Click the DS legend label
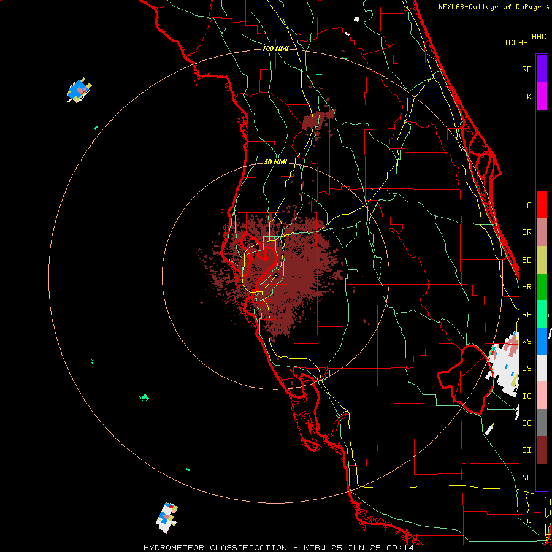Screen dimensions: 552x552 coord(526,369)
